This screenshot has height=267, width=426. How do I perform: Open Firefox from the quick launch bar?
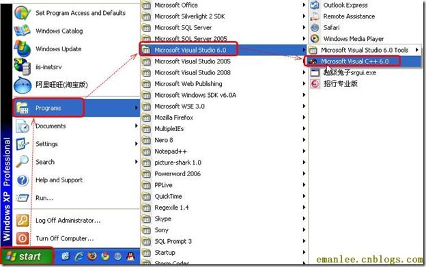coord(92,256)
